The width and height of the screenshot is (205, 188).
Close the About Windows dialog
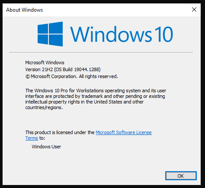194,9
